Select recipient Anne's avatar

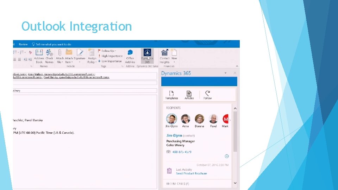186,119
